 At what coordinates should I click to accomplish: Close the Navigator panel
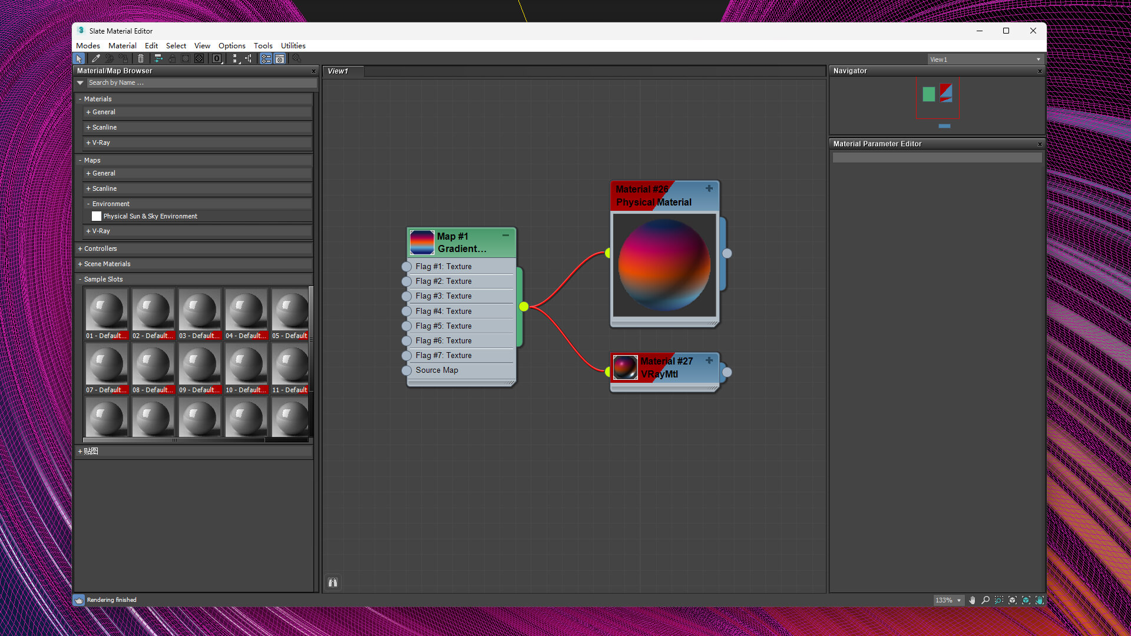(1040, 71)
